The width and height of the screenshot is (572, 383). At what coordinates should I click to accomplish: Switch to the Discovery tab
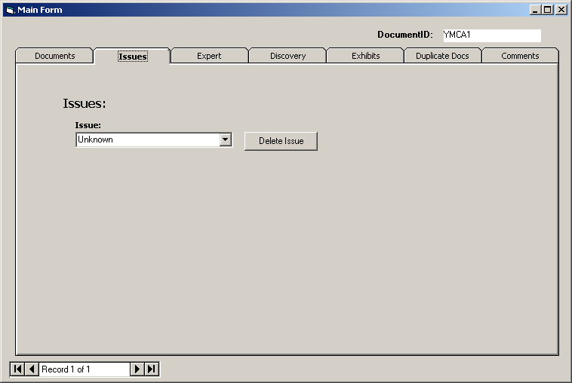click(288, 56)
